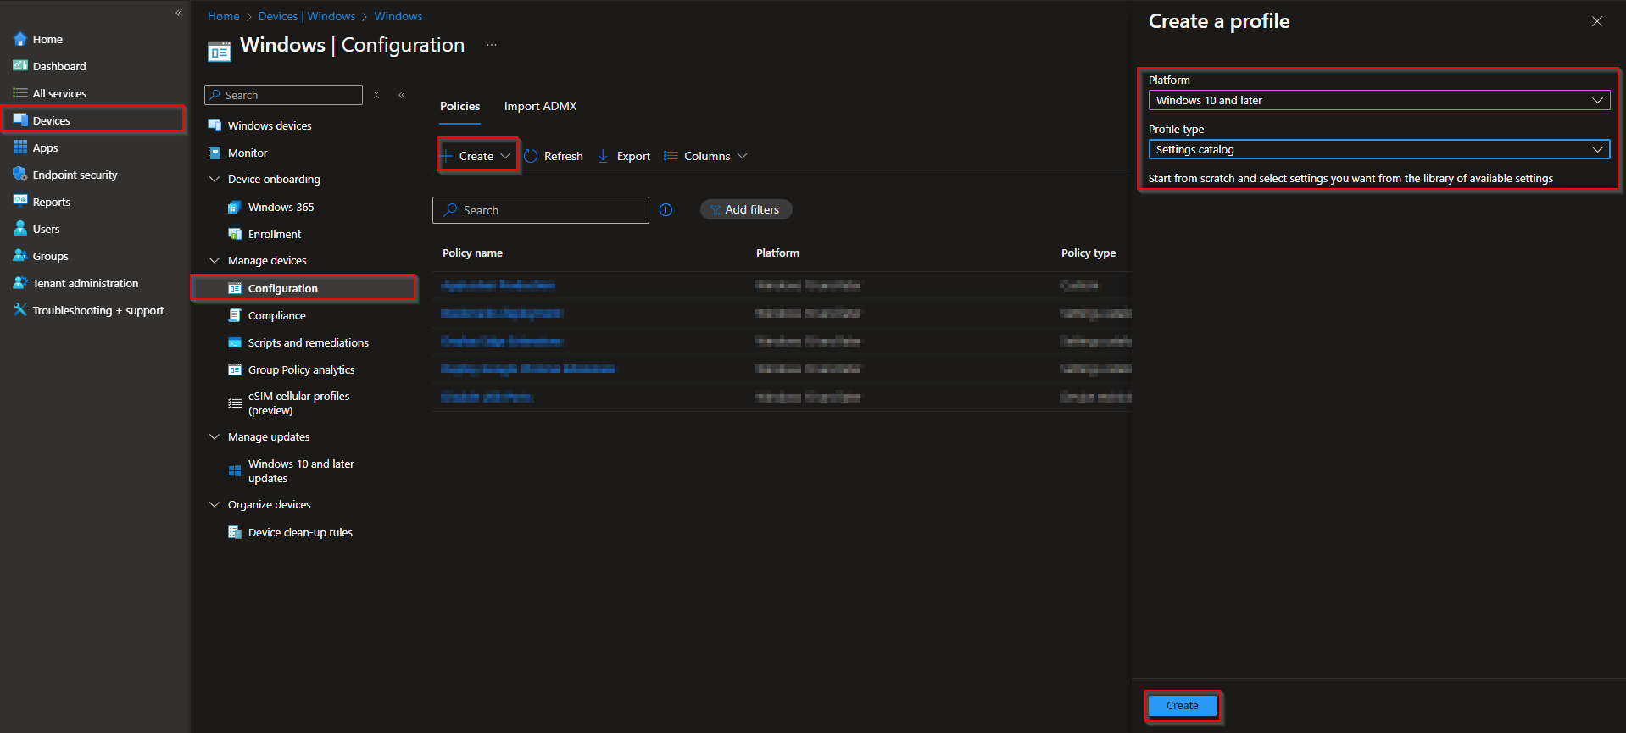Image resolution: width=1626 pixels, height=733 pixels.
Task: Click the Groups icon in left navigation
Action: tap(20, 256)
